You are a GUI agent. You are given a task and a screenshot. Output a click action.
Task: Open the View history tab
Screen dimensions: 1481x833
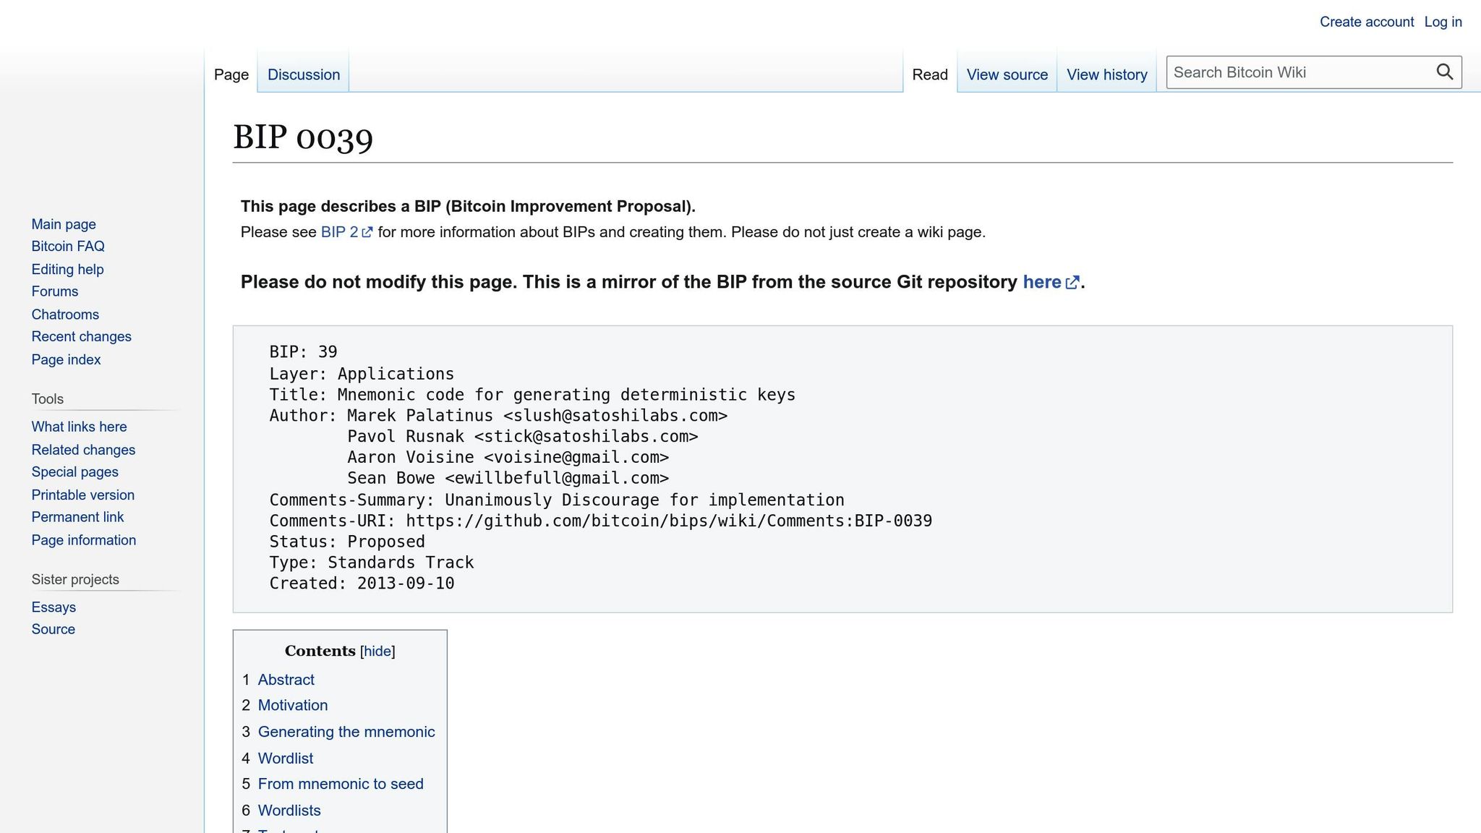pos(1107,74)
